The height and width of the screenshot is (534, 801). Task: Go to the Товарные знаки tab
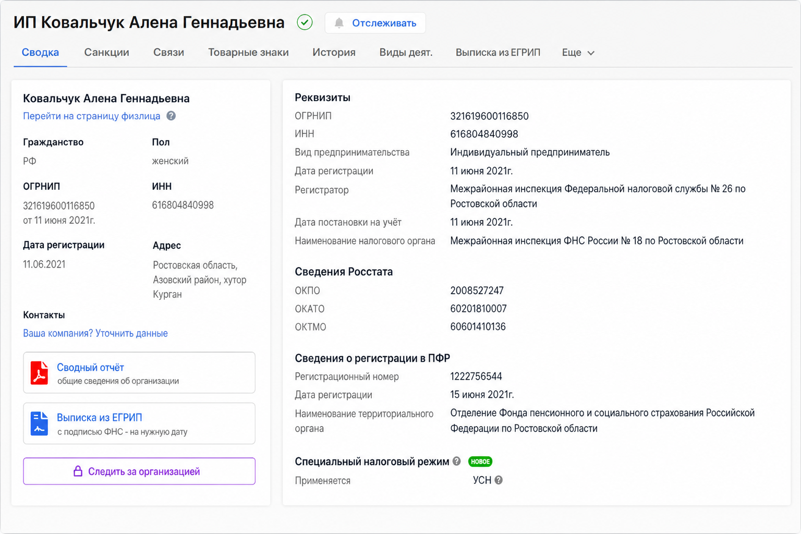(x=248, y=53)
